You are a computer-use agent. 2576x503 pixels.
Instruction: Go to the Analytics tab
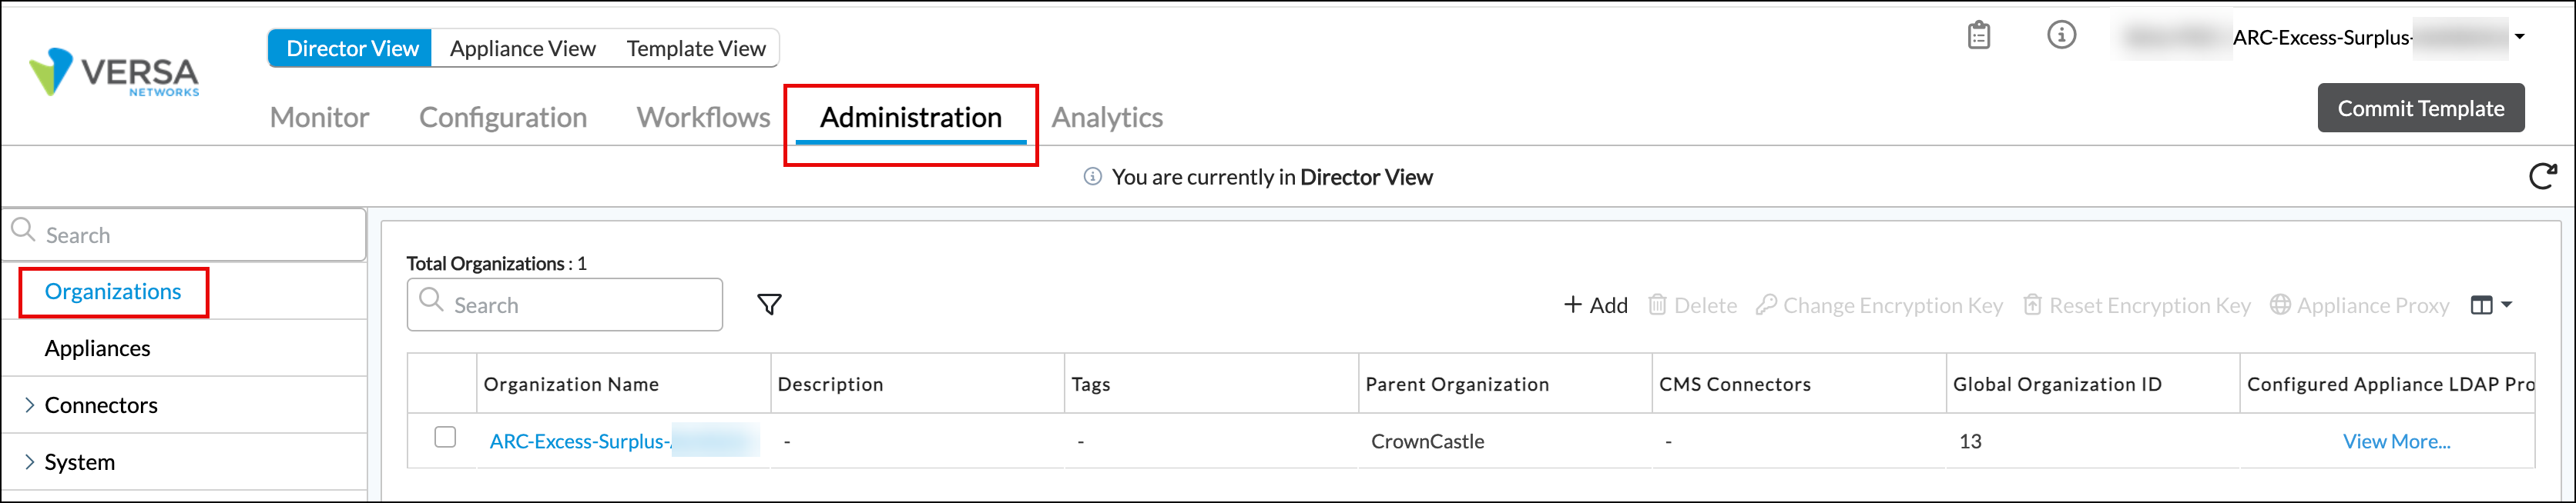click(1107, 117)
